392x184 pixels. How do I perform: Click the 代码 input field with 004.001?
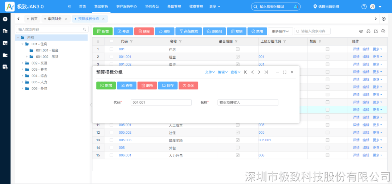click(x=161, y=103)
